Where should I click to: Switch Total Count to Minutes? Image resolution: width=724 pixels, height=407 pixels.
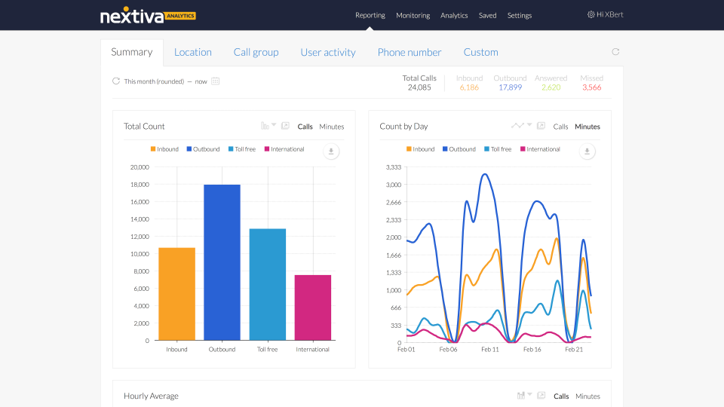click(331, 127)
